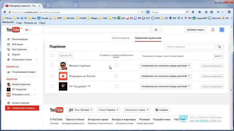The image size is (234, 131).
Task: Click the Добавить видео button
Action: (195, 30)
